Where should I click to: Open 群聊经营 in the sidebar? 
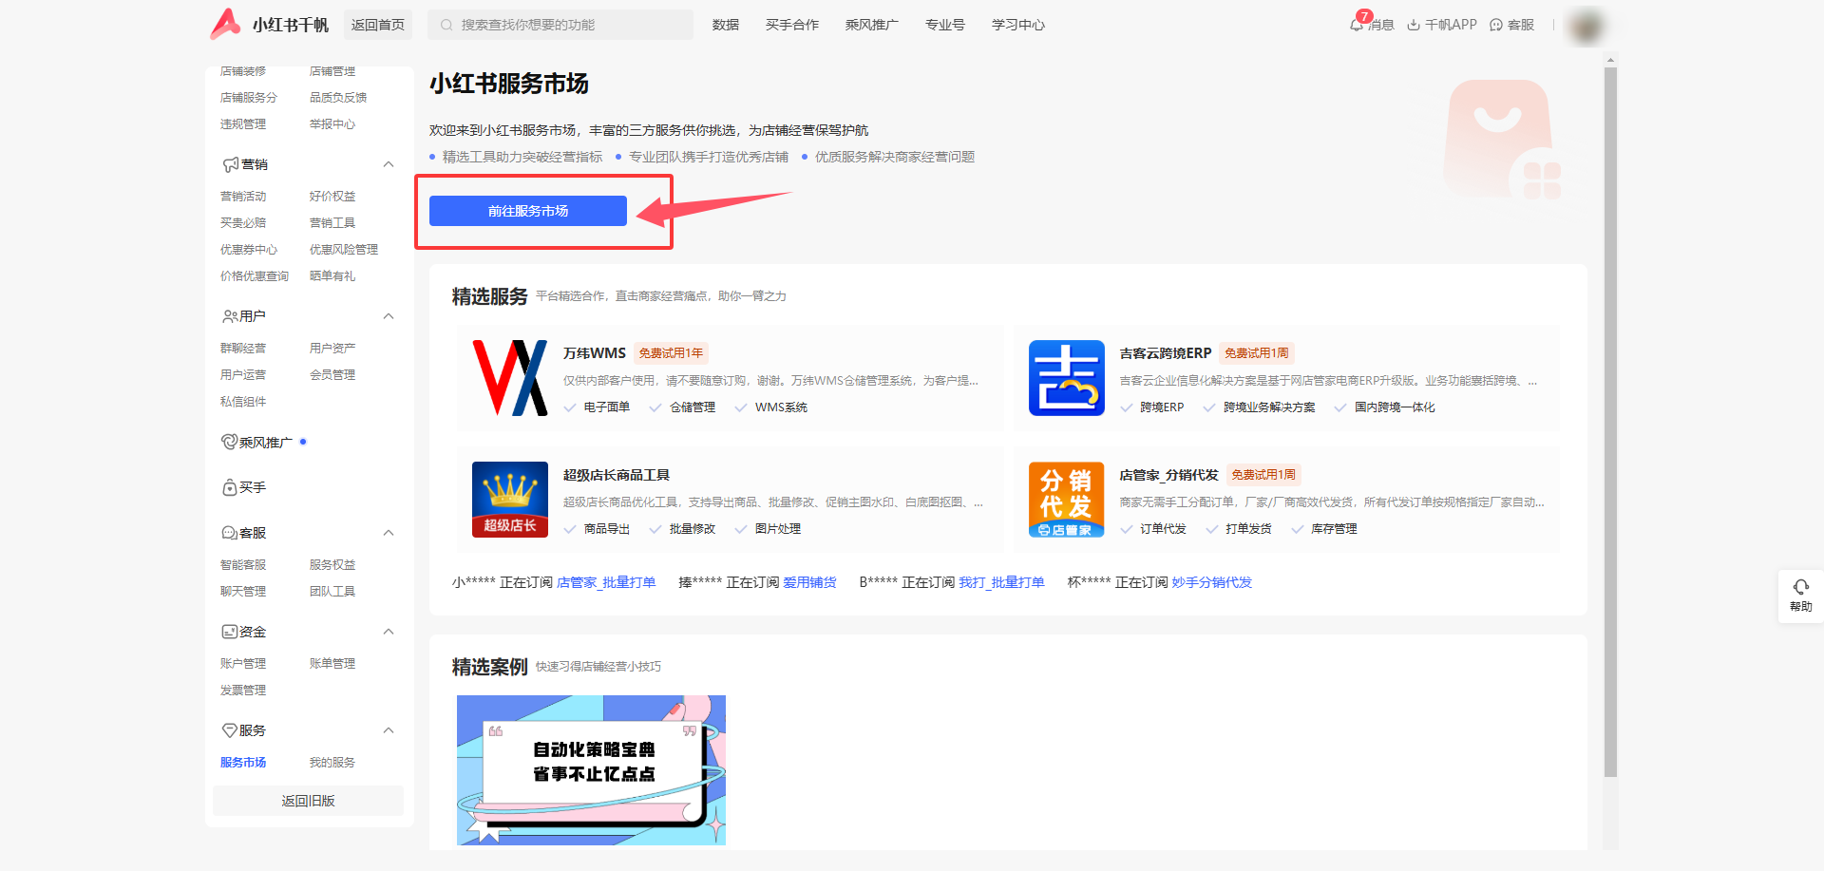pos(243,349)
